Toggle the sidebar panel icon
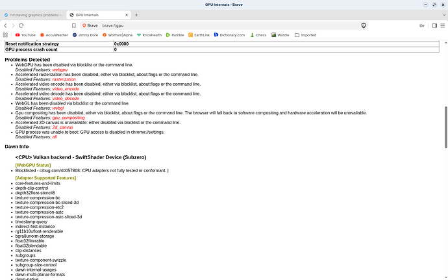 [434, 26]
